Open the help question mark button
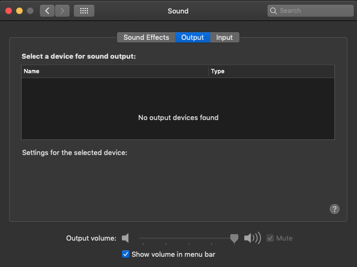 click(334, 209)
